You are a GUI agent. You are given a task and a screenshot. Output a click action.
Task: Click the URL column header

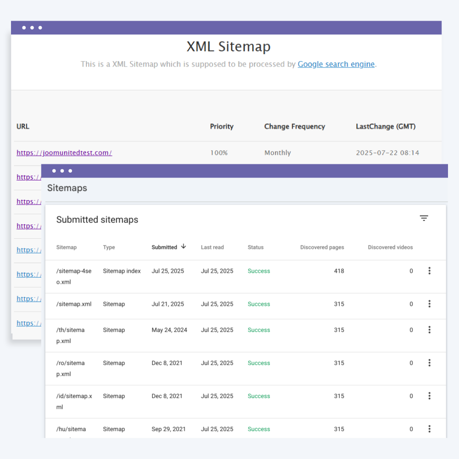(x=22, y=126)
